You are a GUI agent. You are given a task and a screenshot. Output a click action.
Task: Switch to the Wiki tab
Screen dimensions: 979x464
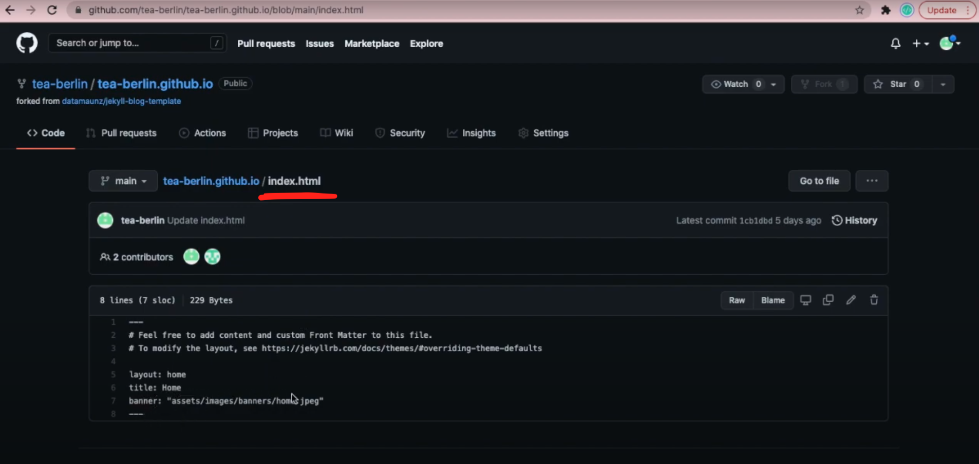coord(336,133)
